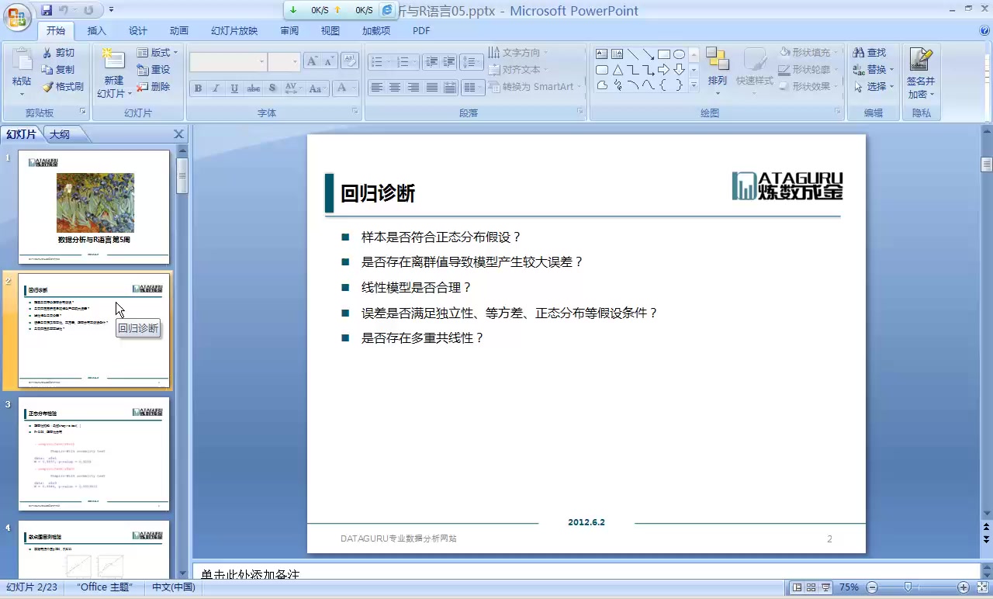Click the Sign and Encrypt (签名并加密) icon
The image size is (993, 599).
click(x=920, y=74)
